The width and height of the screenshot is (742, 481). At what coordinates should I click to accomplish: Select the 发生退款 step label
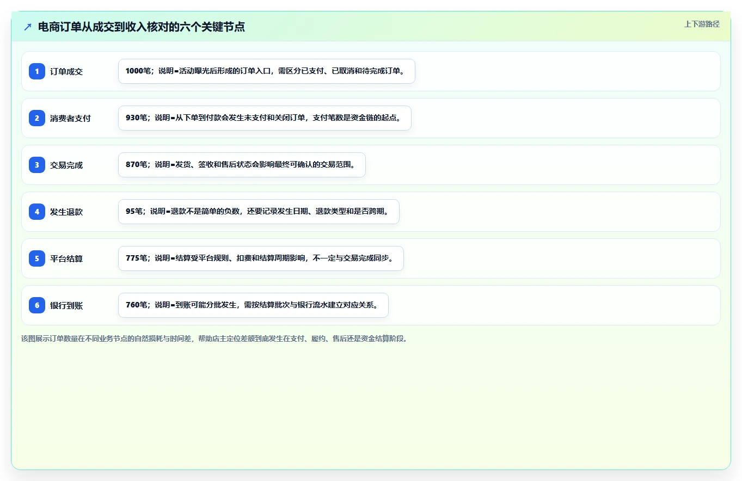pos(66,212)
